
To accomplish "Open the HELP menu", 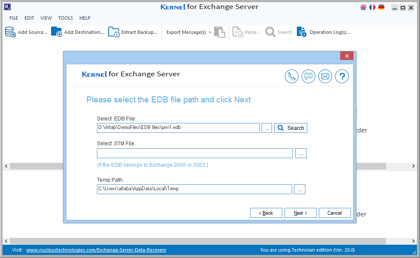I will [x=85, y=18].
